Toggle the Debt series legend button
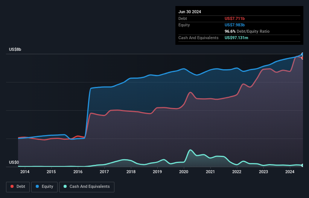The height and width of the screenshot is (198, 309). click(x=18, y=187)
